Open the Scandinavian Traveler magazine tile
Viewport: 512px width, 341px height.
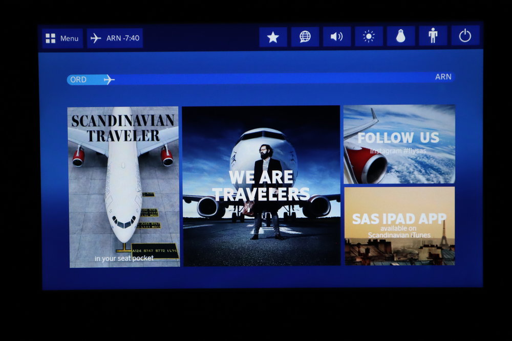[x=123, y=185]
